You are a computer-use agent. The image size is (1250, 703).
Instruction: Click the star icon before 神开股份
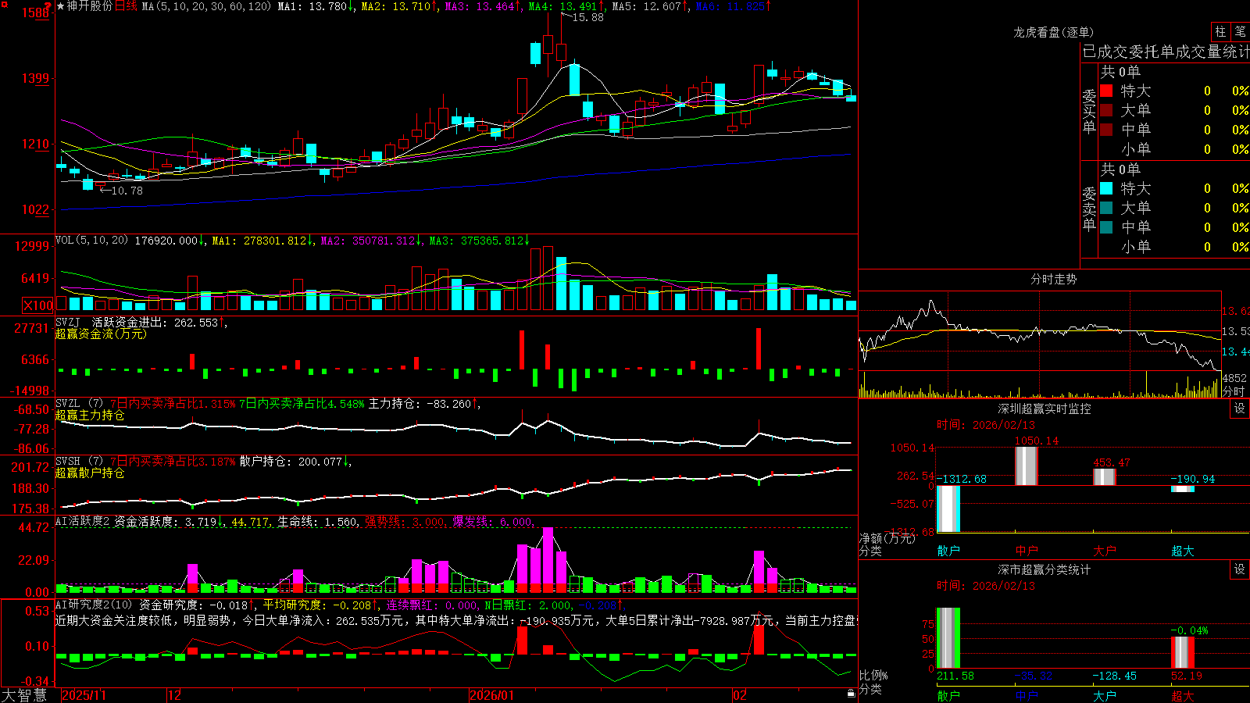tap(60, 6)
